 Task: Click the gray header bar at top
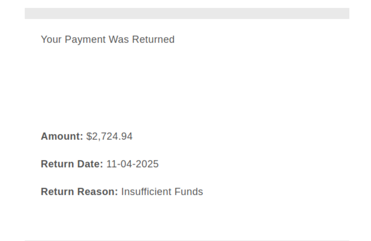[187, 14]
